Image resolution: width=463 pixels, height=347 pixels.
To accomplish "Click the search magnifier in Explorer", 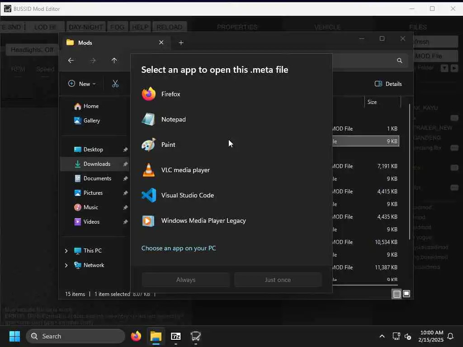I will click(400, 61).
